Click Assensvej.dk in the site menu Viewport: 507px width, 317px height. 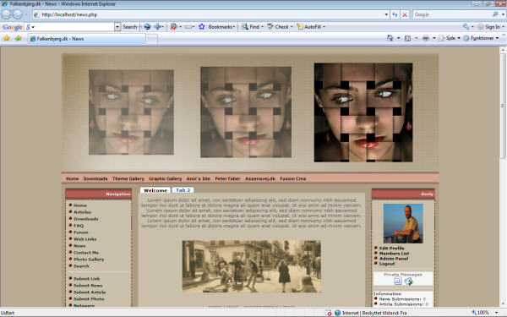click(260, 178)
